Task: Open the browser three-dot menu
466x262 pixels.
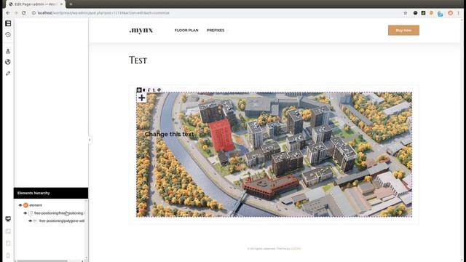Action: 459,13
